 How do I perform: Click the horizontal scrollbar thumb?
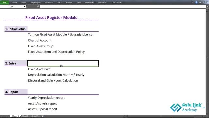click(x=161, y=116)
